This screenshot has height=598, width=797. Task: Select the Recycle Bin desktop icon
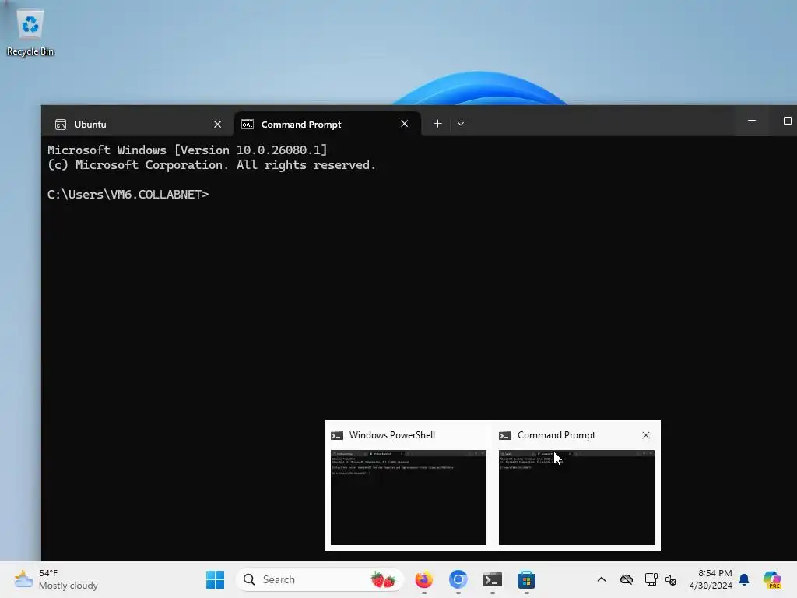coord(30,33)
